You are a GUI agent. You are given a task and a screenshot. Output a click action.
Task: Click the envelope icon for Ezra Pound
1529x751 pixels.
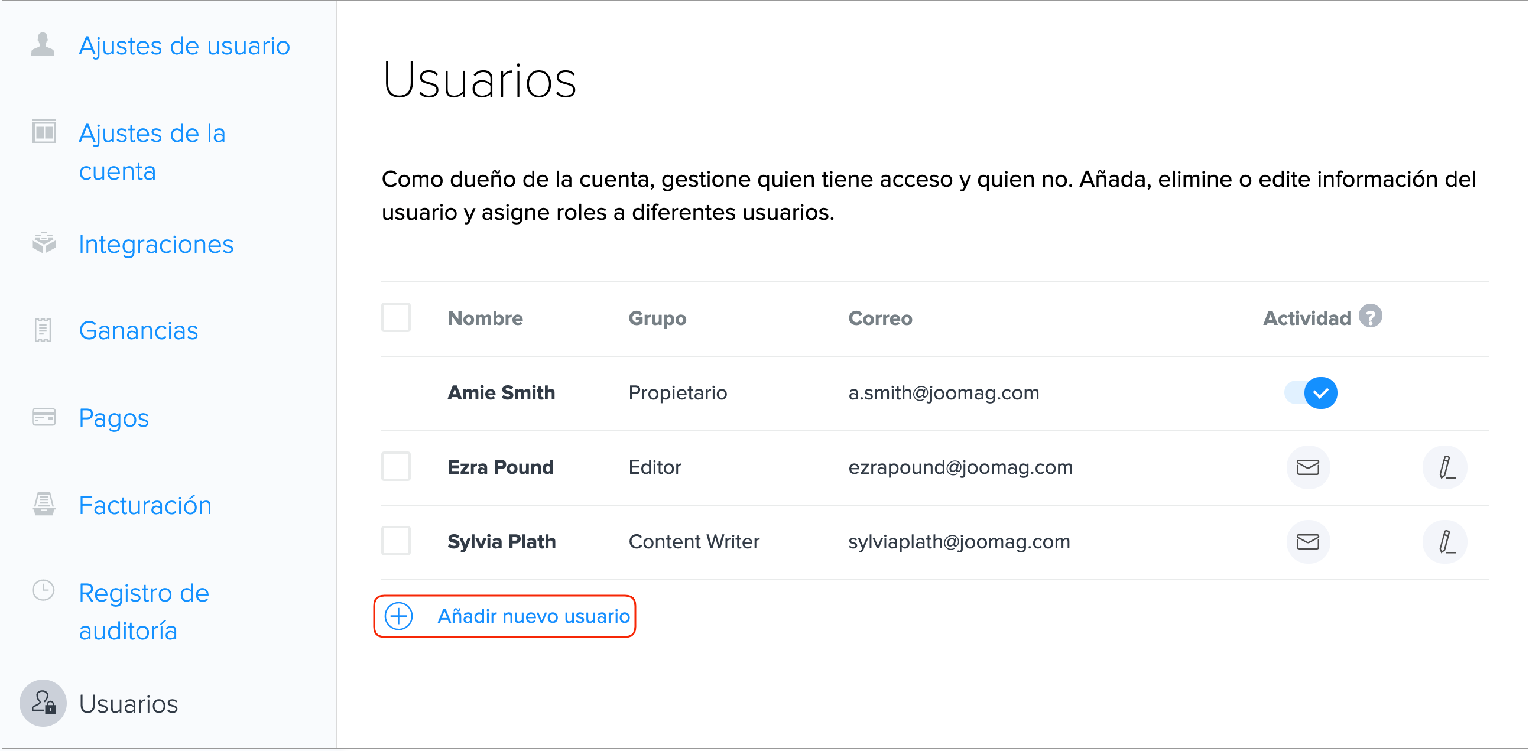coord(1307,467)
